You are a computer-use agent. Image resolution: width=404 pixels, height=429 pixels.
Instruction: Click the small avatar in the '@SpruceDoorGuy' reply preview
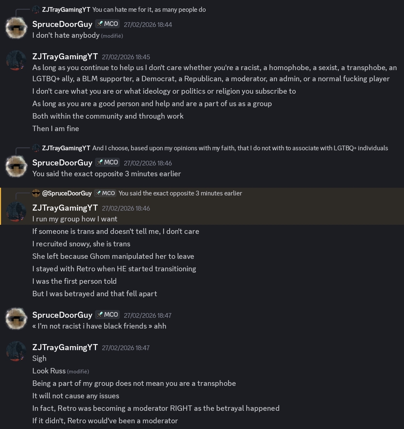point(36,193)
